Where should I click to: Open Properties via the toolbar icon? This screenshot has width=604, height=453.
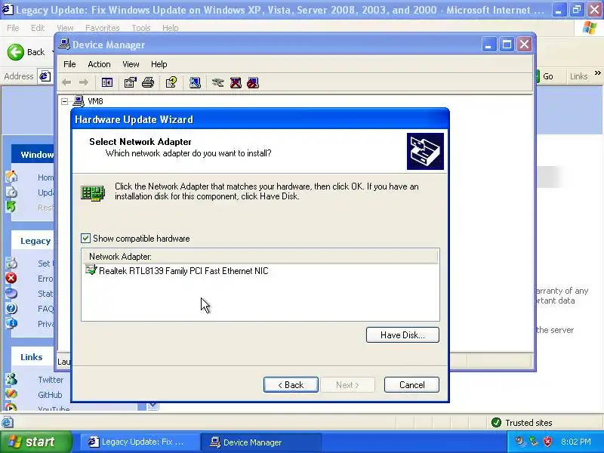coord(130,82)
